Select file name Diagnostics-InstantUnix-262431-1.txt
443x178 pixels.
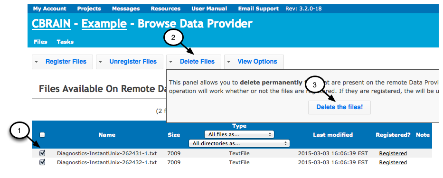[x=107, y=153]
